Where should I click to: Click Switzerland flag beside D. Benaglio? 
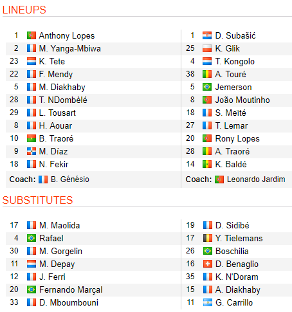208,264
